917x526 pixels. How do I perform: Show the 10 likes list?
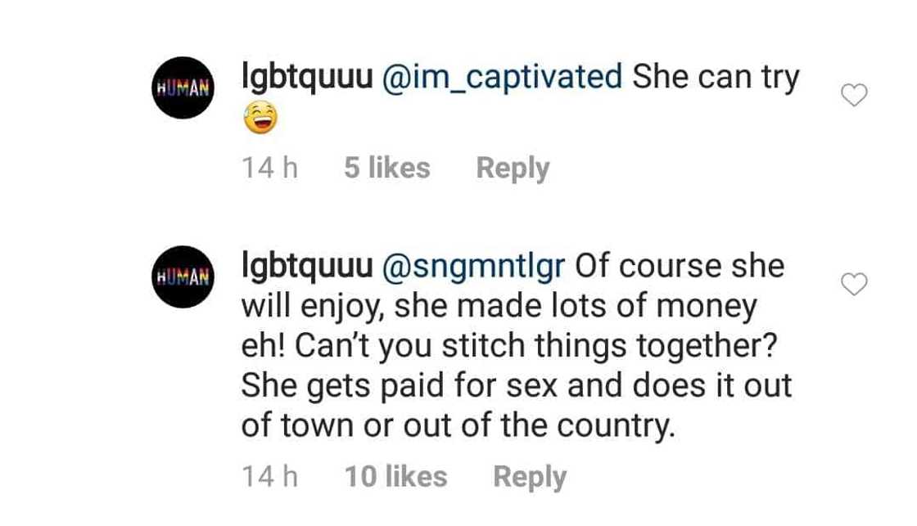(395, 477)
